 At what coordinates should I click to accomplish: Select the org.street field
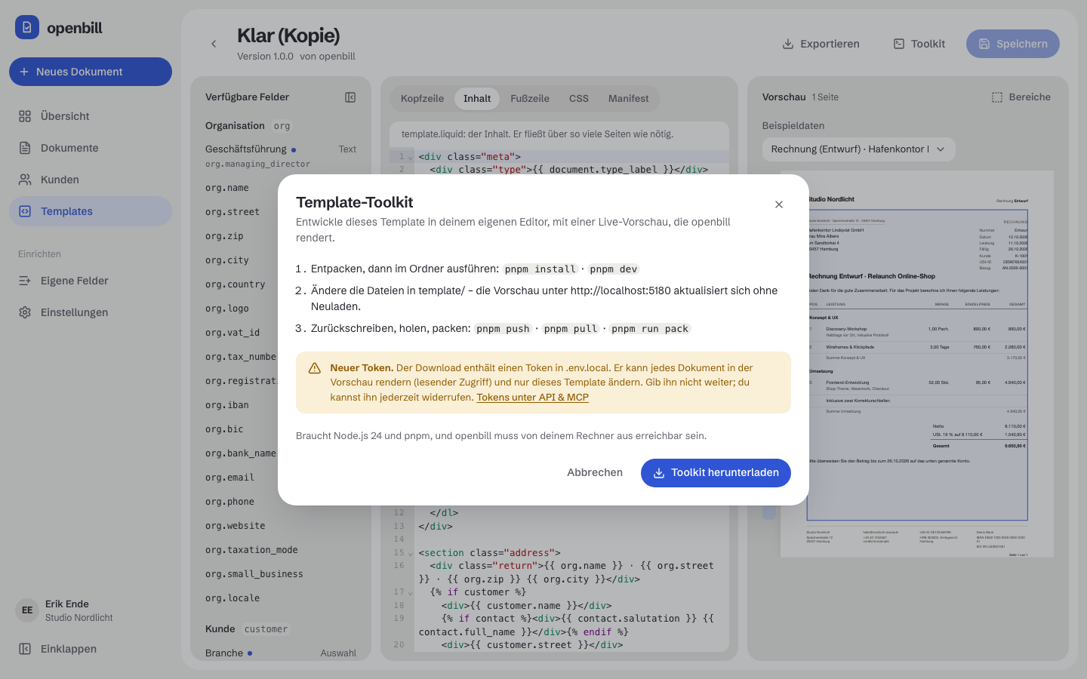(232, 212)
